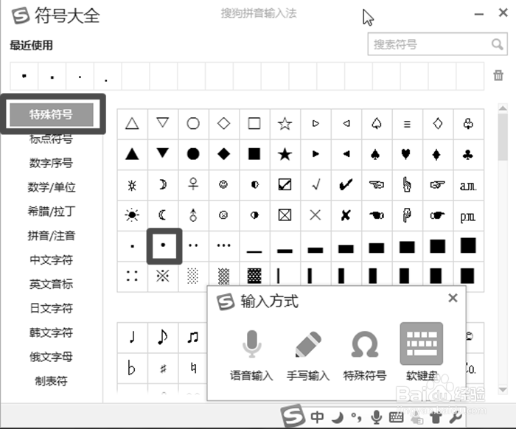
Task: Open the 标点符号 category
Action: 52,139
